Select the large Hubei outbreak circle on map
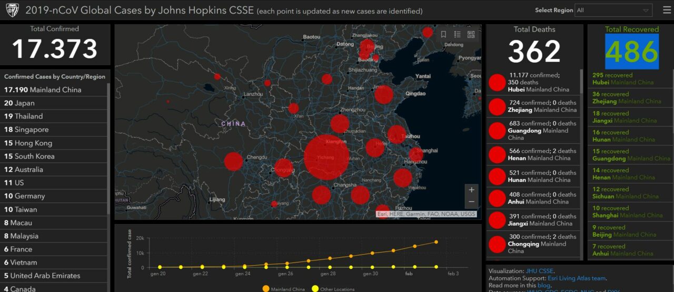The image size is (674, 292). [326, 158]
